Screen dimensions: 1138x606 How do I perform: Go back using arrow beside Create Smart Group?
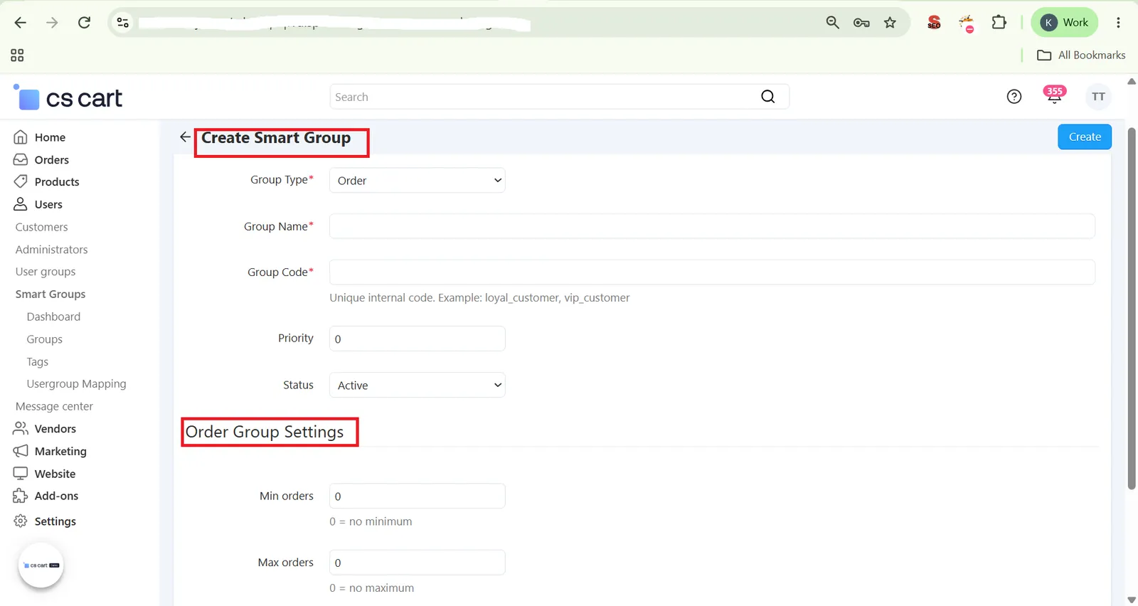coord(185,137)
